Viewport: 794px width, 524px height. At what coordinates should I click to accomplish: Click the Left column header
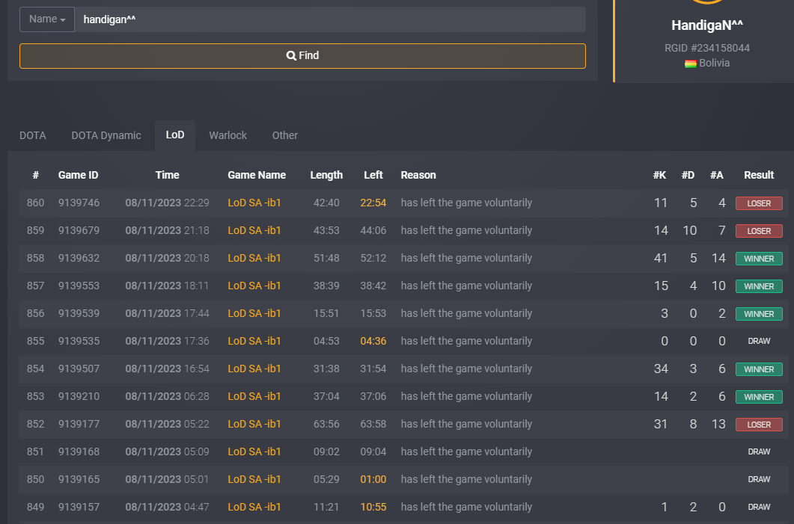[x=373, y=175]
